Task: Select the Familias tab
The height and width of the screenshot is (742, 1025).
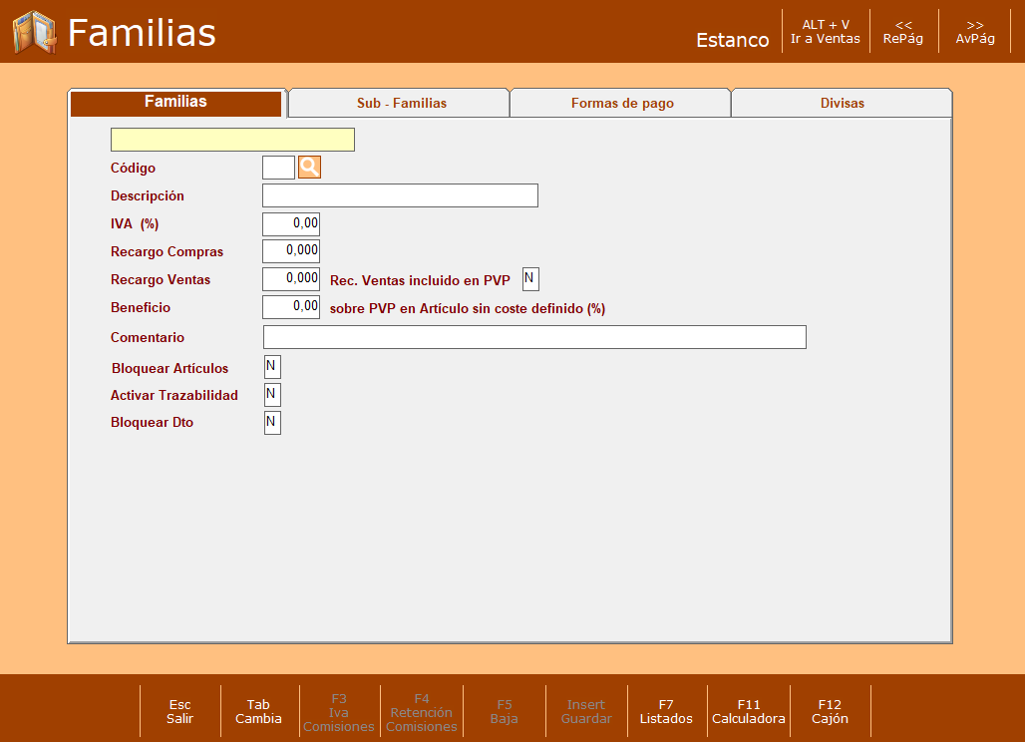Action: [175, 104]
